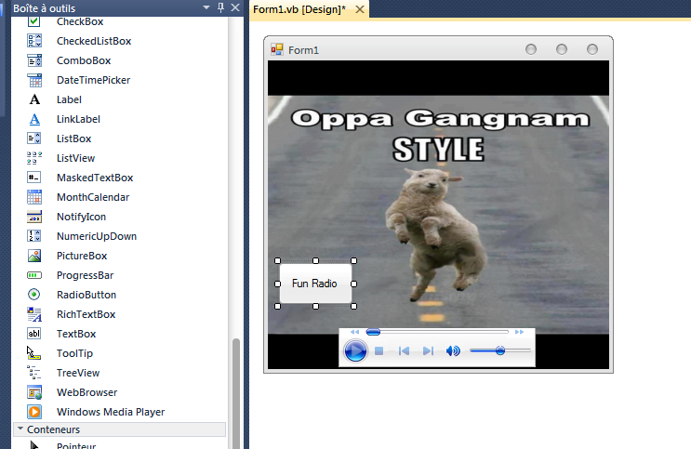Select the TextBox control icon
The image size is (691, 449).
click(x=33, y=334)
